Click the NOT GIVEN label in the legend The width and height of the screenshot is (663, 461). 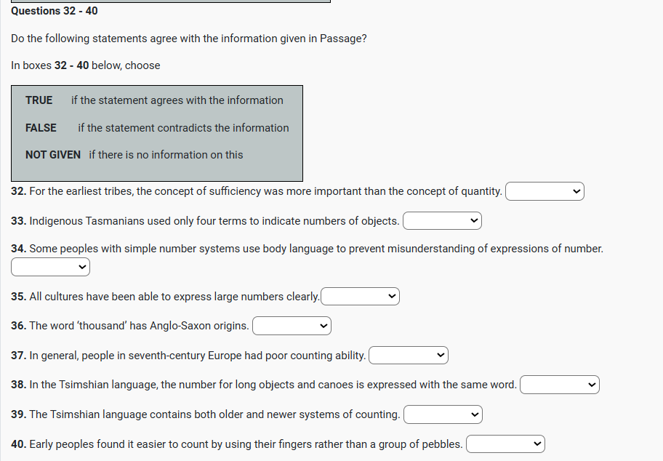tap(53, 155)
